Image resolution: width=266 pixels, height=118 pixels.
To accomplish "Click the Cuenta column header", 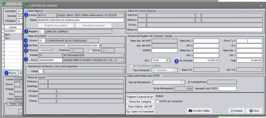I will 13,27.
